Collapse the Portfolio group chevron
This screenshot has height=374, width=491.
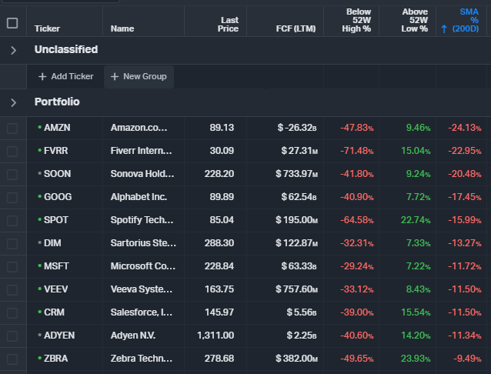coord(13,102)
